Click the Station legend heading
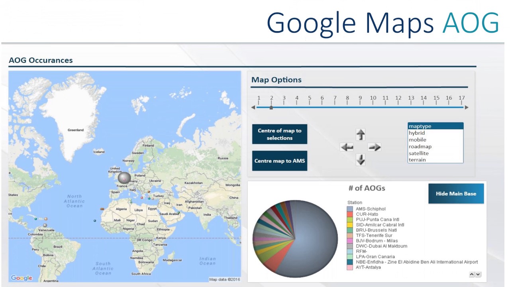510x287 pixels. coord(355,202)
